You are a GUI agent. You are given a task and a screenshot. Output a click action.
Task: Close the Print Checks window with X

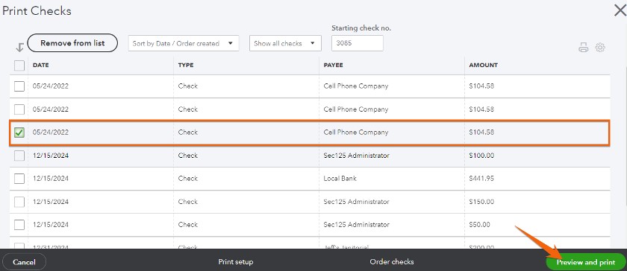point(620,10)
